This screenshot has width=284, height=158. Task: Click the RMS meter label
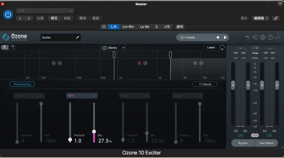(255, 58)
